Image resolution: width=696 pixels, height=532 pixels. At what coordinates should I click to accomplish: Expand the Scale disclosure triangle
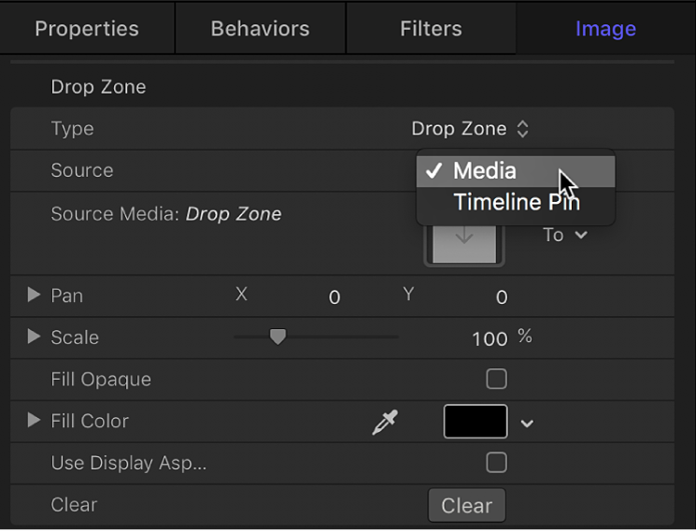pos(34,337)
